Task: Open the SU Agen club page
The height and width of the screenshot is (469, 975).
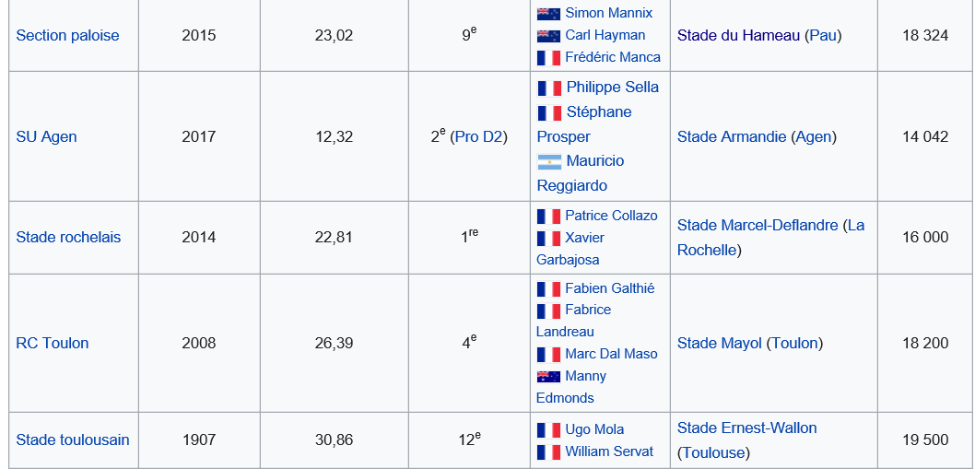Action: tap(46, 136)
